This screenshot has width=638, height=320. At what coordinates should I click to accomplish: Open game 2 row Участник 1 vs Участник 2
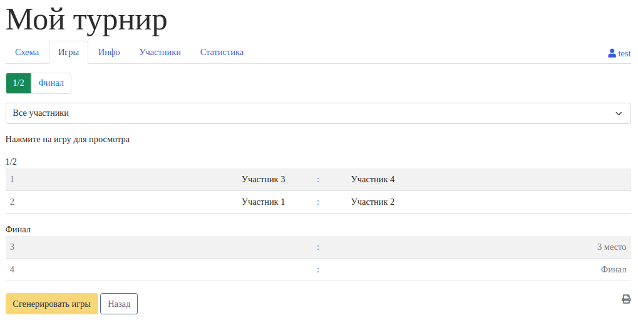318,202
